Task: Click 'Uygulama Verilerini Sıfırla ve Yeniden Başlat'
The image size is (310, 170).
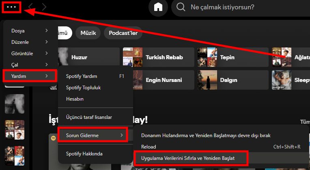Action: click(221, 158)
